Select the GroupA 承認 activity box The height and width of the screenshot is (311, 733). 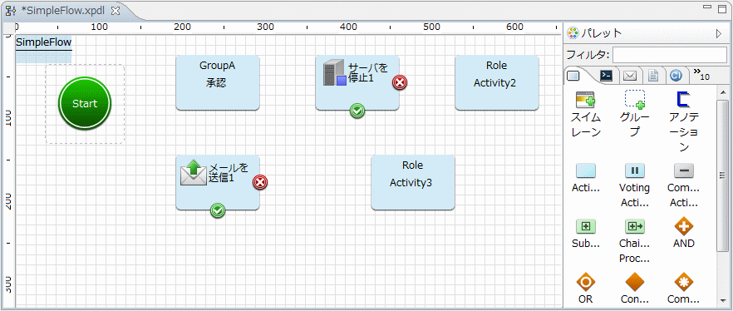pyautogui.click(x=218, y=83)
